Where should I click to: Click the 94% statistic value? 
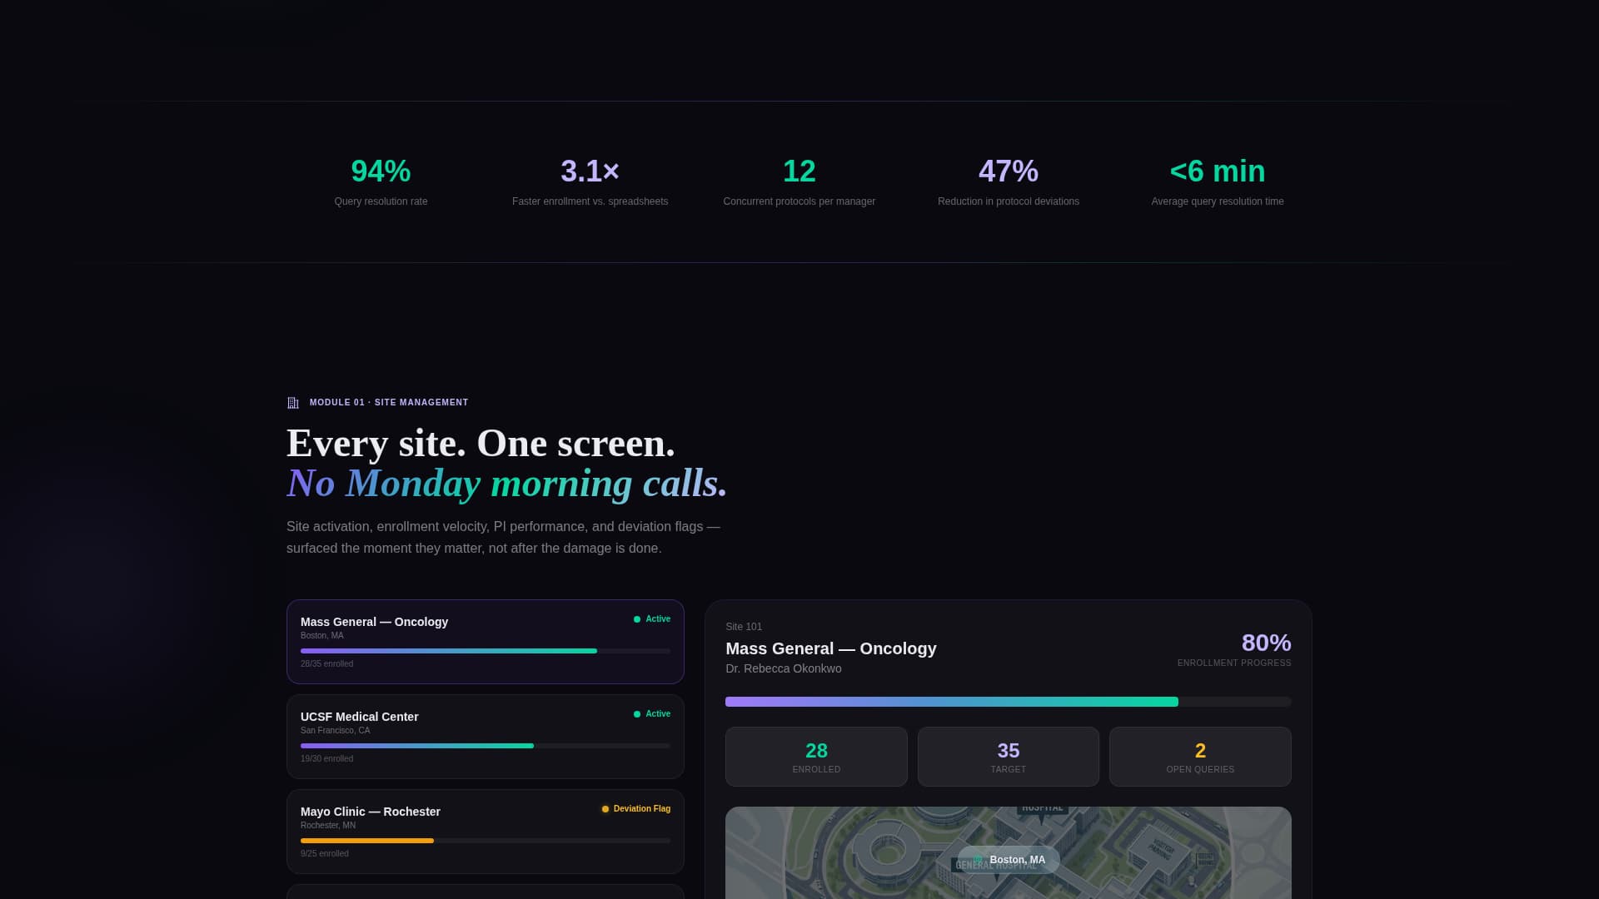(381, 171)
